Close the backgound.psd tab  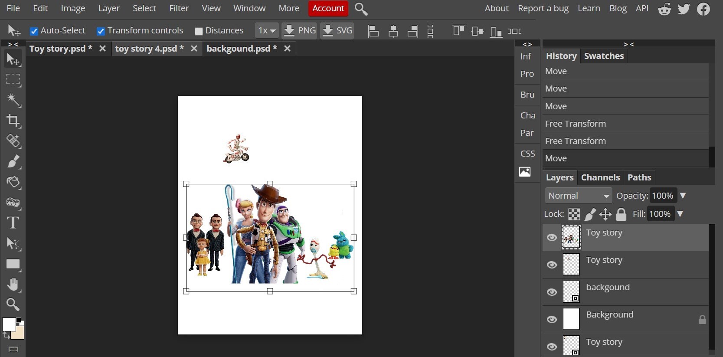click(x=287, y=49)
